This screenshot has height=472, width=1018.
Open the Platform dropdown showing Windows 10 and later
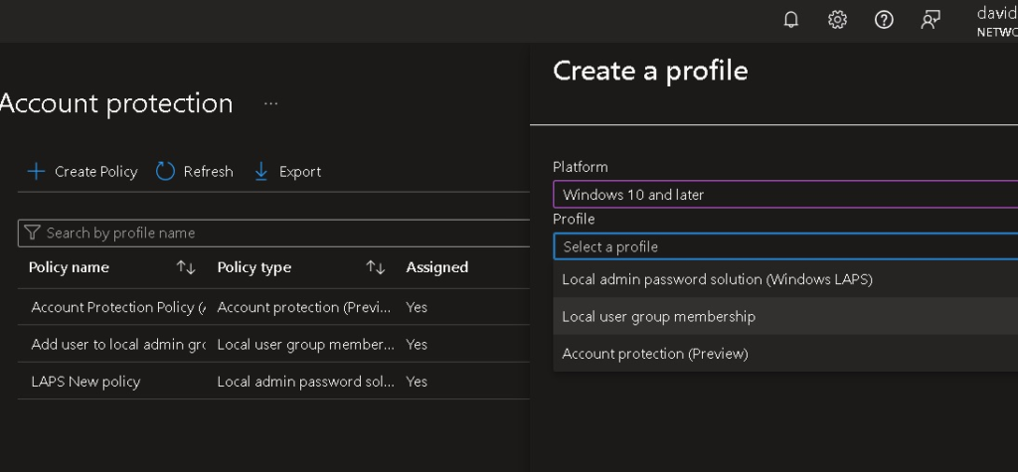(785, 194)
